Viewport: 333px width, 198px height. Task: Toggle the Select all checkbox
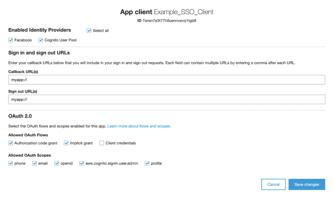click(x=89, y=31)
